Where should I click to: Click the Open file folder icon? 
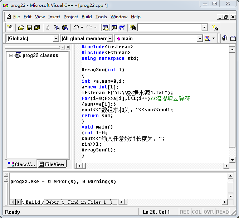(21, 28)
